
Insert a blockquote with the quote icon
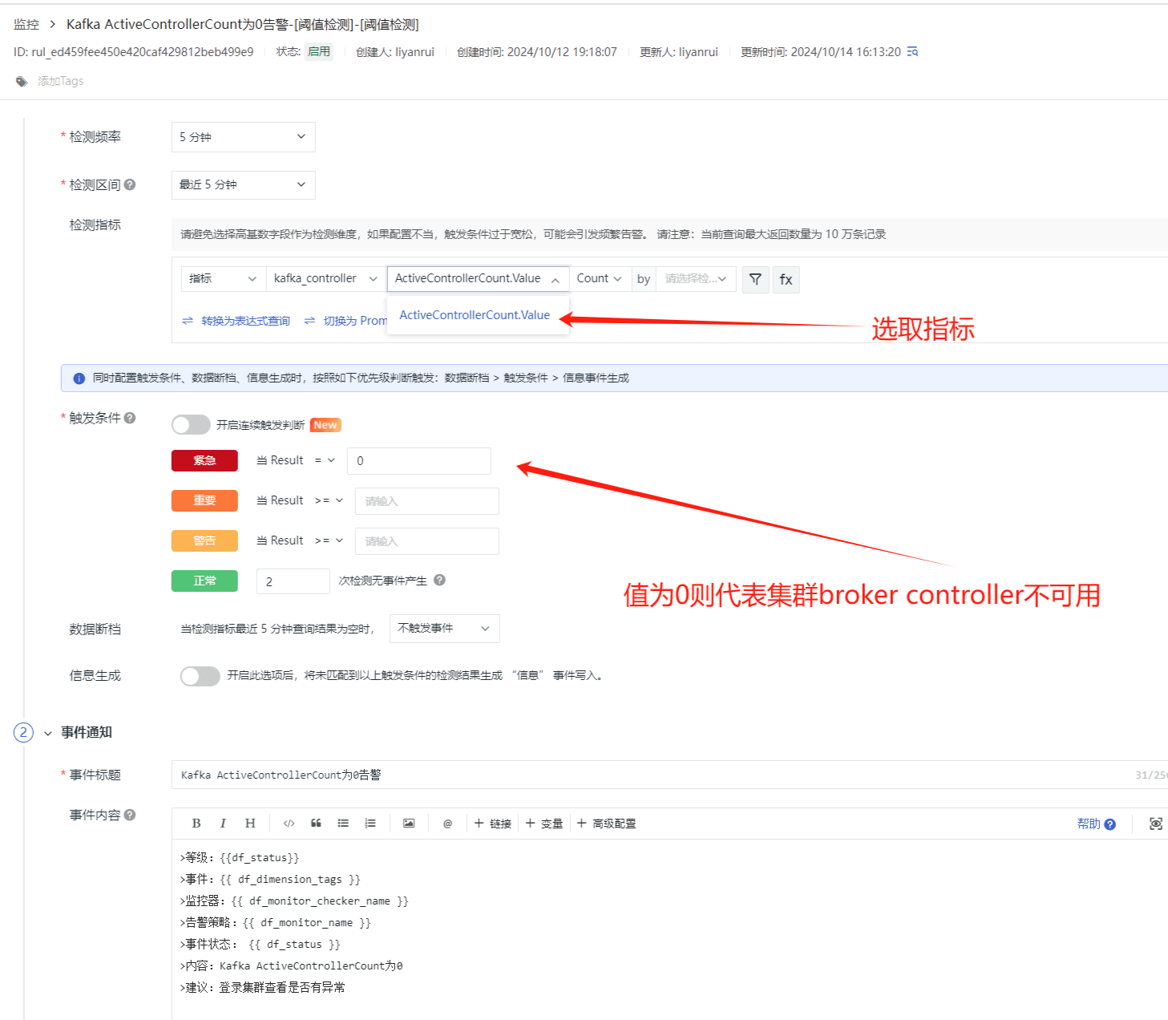coord(316,824)
